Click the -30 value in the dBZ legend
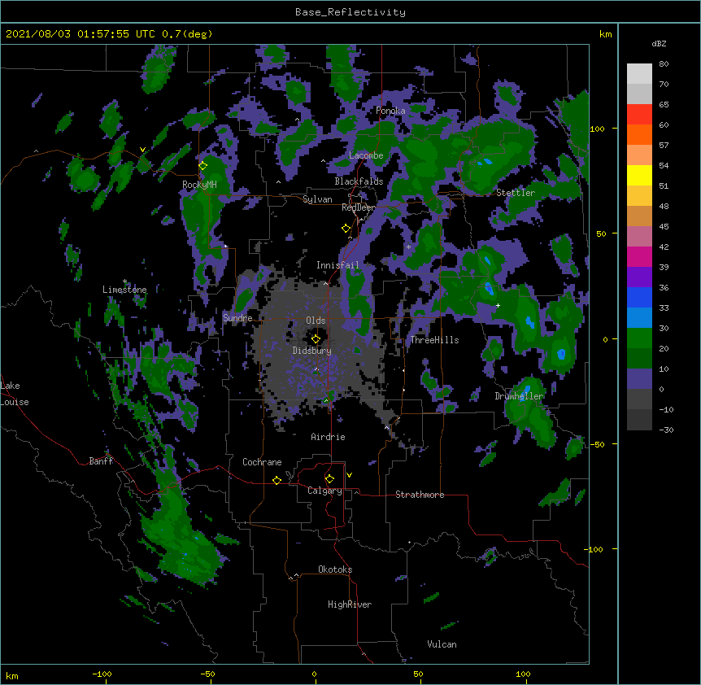 coord(666,430)
